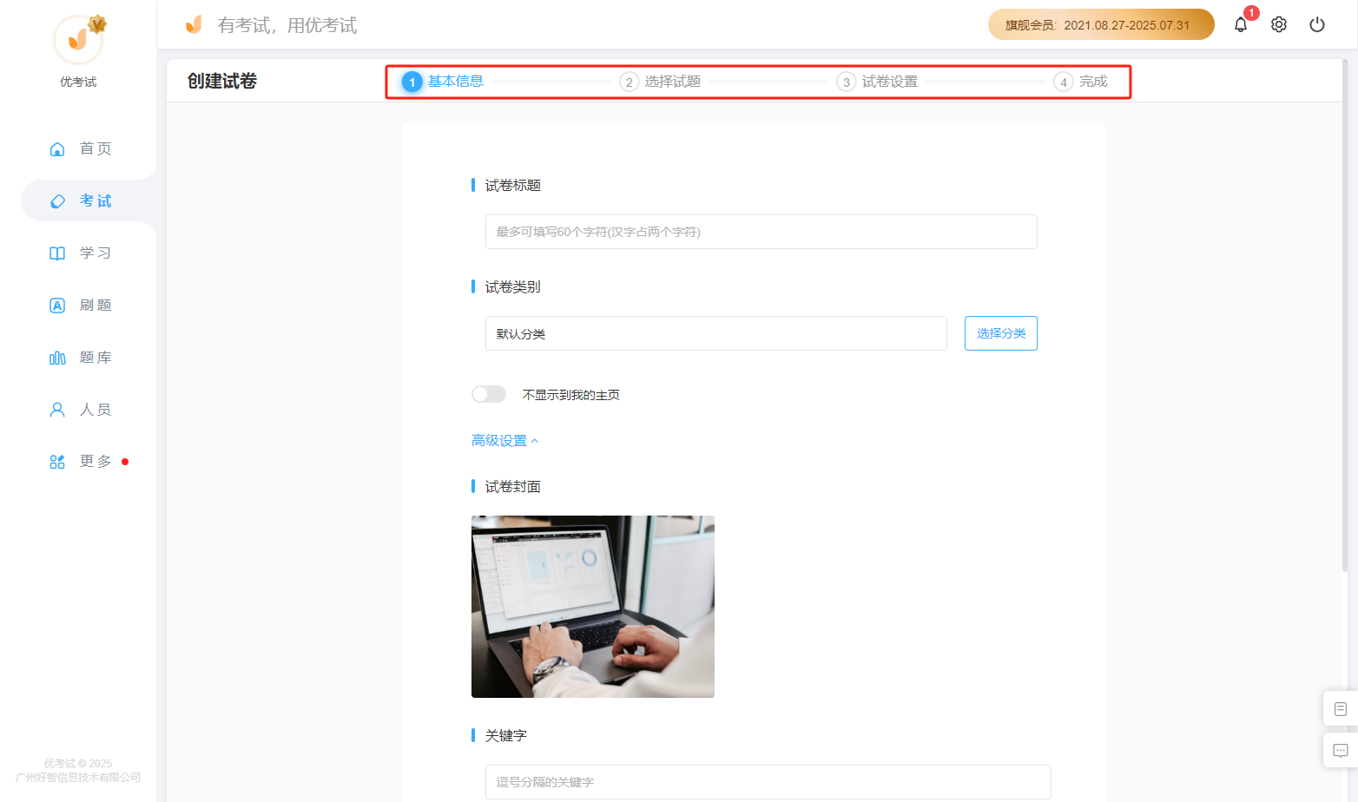1358x802 pixels.
Task: Click the power logout icon
Action: [x=1317, y=24]
